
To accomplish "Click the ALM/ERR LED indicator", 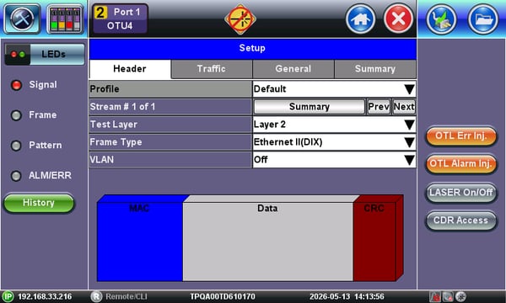I will pyautogui.click(x=16, y=176).
